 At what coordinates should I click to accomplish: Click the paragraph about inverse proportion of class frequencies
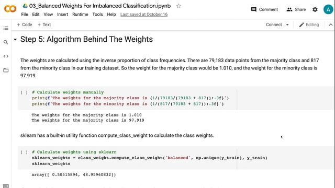click(170, 68)
